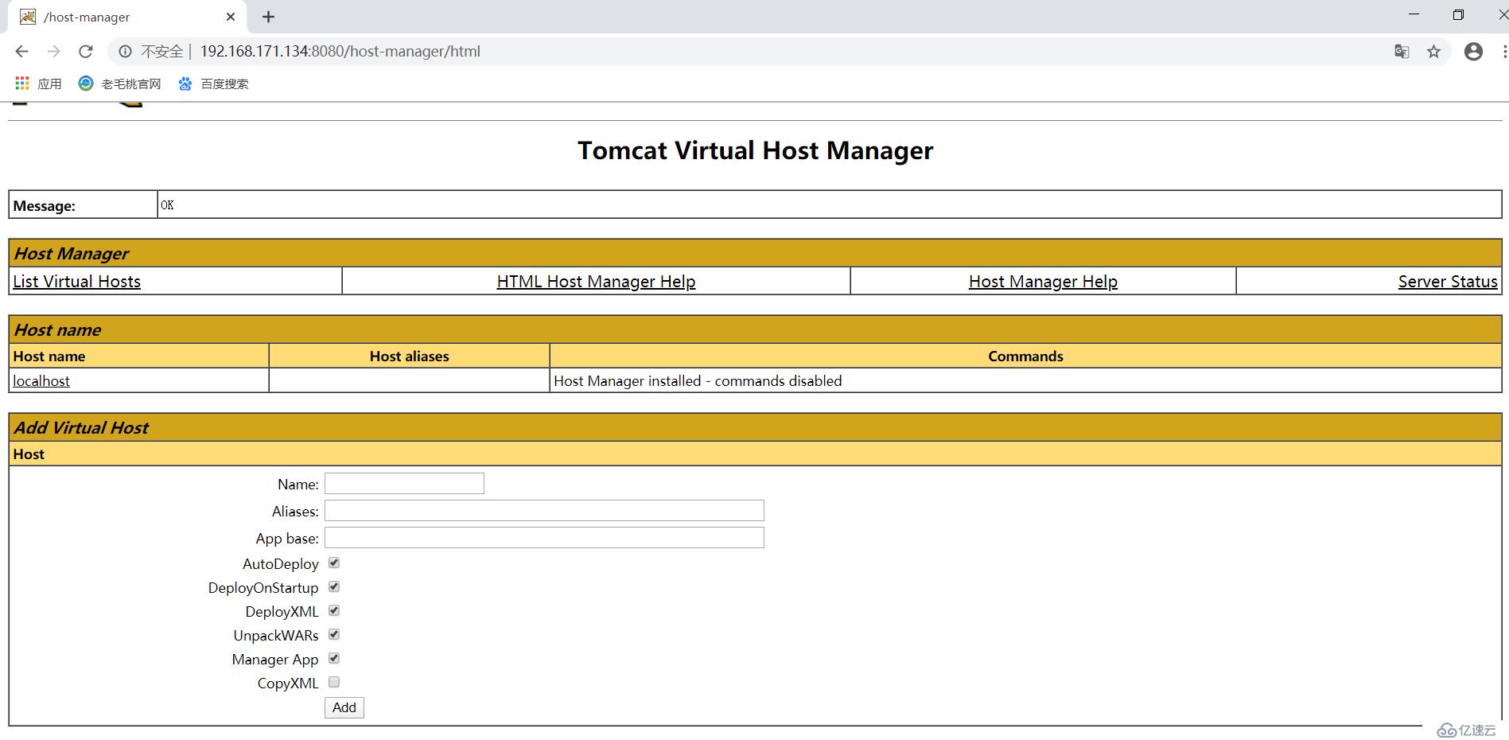
Task: Open Google Translate icon in address bar
Action: coord(1402,51)
